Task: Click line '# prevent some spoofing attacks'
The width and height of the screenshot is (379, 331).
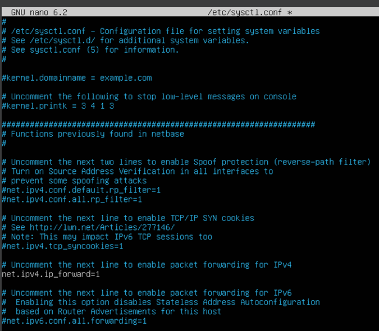Action: 74,181
